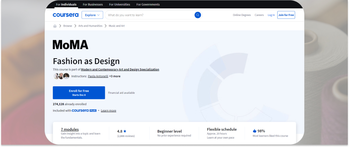Select the For Individuals tab
The width and height of the screenshot is (349, 147).
(x=66, y=4)
